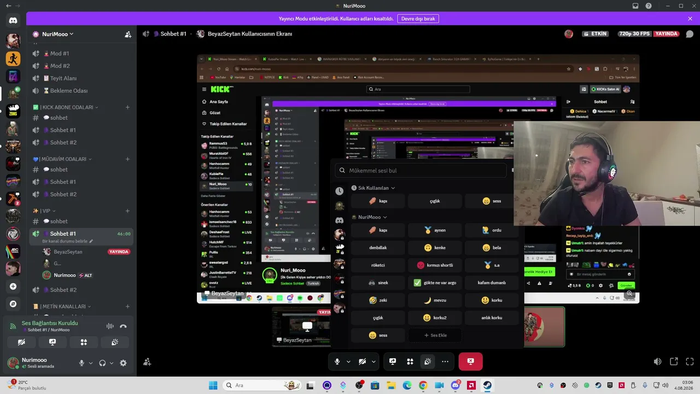Open Google Chrome from the taskbar
700x394 pixels.
423,385
